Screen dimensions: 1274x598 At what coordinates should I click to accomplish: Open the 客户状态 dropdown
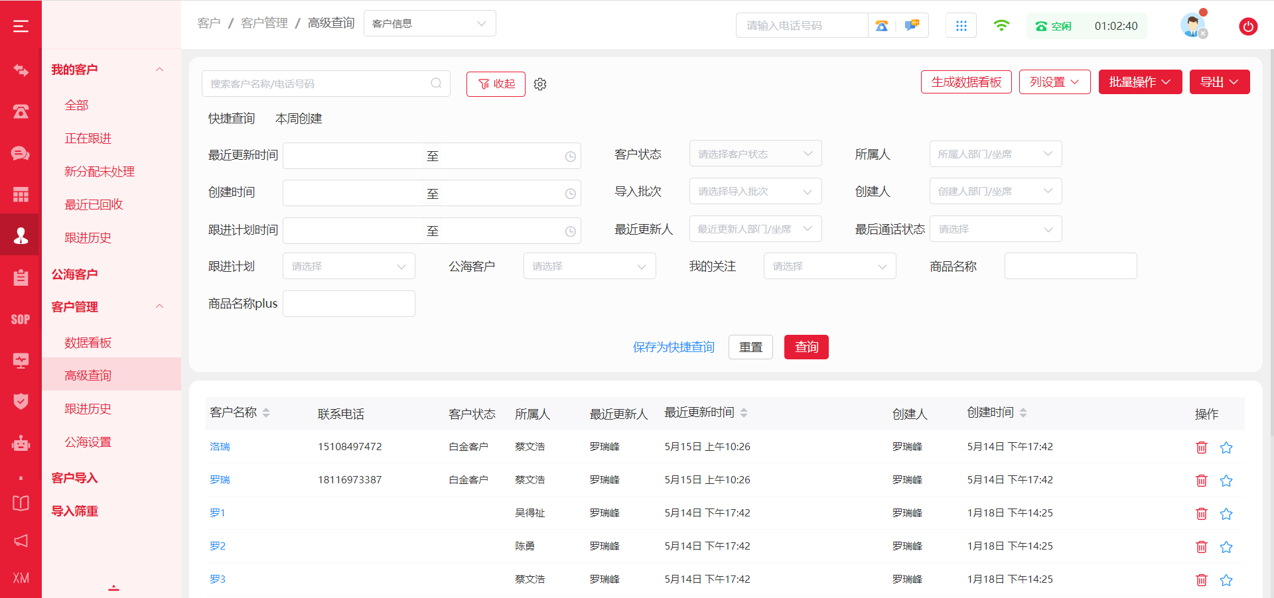[x=754, y=154]
